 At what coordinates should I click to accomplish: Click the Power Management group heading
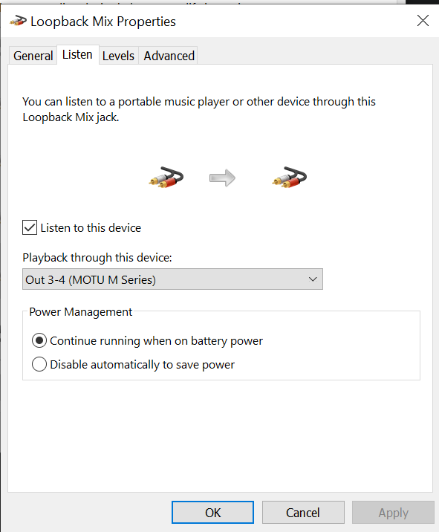pyautogui.click(x=81, y=312)
